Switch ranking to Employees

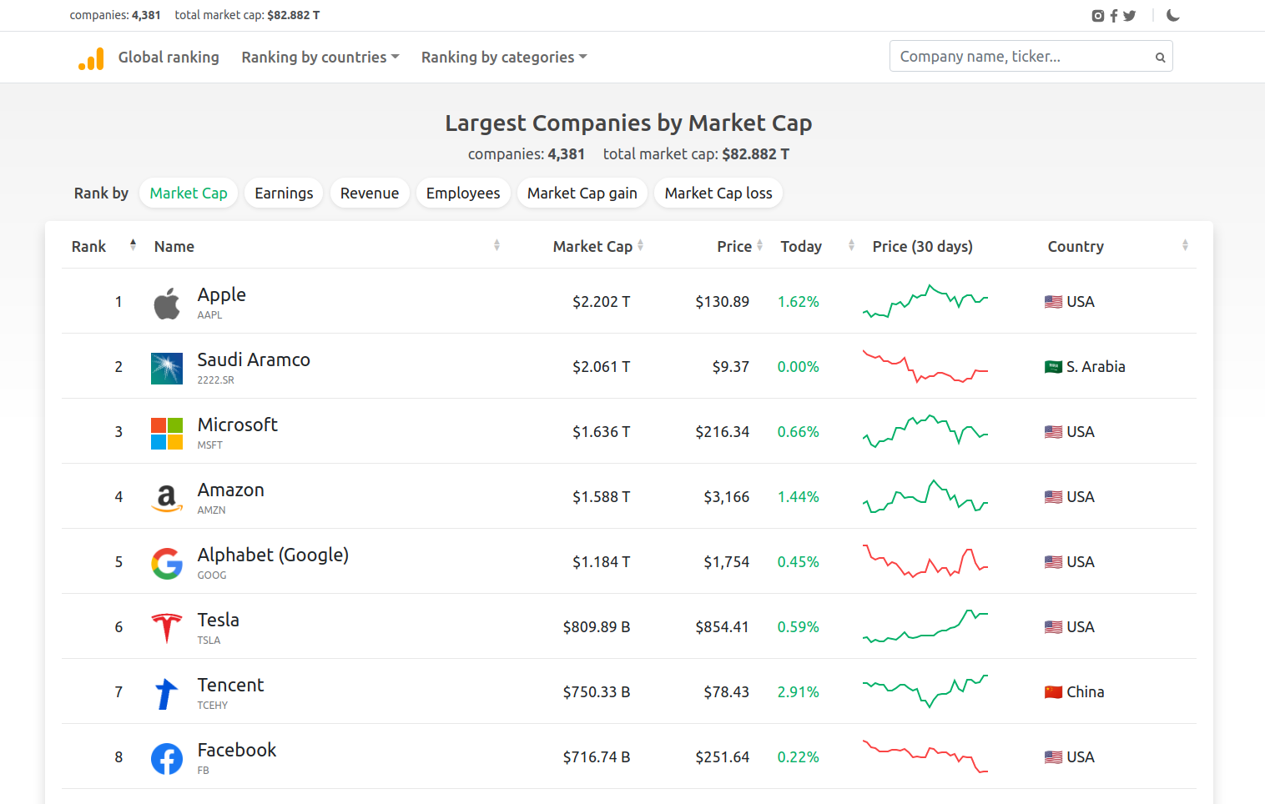(x=463, y=193)
